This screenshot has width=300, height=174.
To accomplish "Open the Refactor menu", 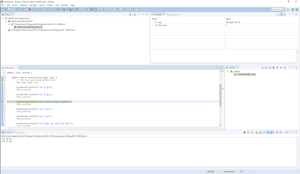I will 23,5.
